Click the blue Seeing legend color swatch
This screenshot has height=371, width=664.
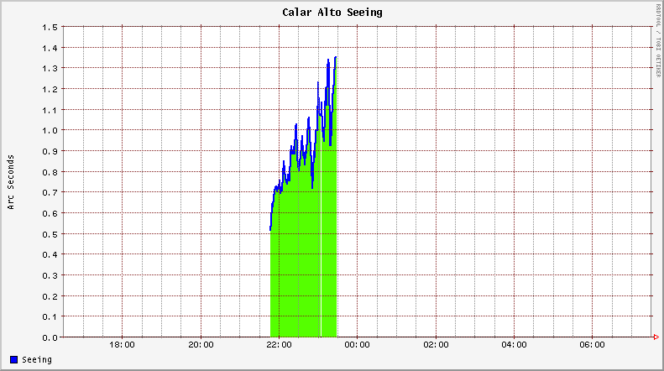coord(13,359)
